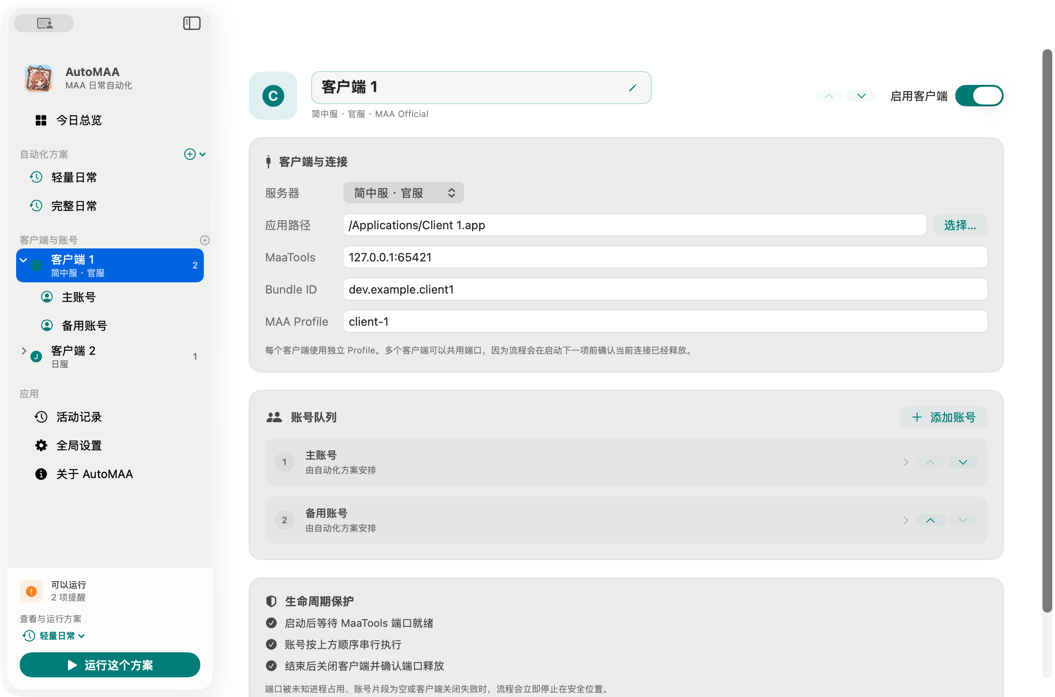Image resolution: width=1055 pixels, height=697 pixels.
Task: Open the 轻量日常 plan selector dropdown
Action: point(54,636)
